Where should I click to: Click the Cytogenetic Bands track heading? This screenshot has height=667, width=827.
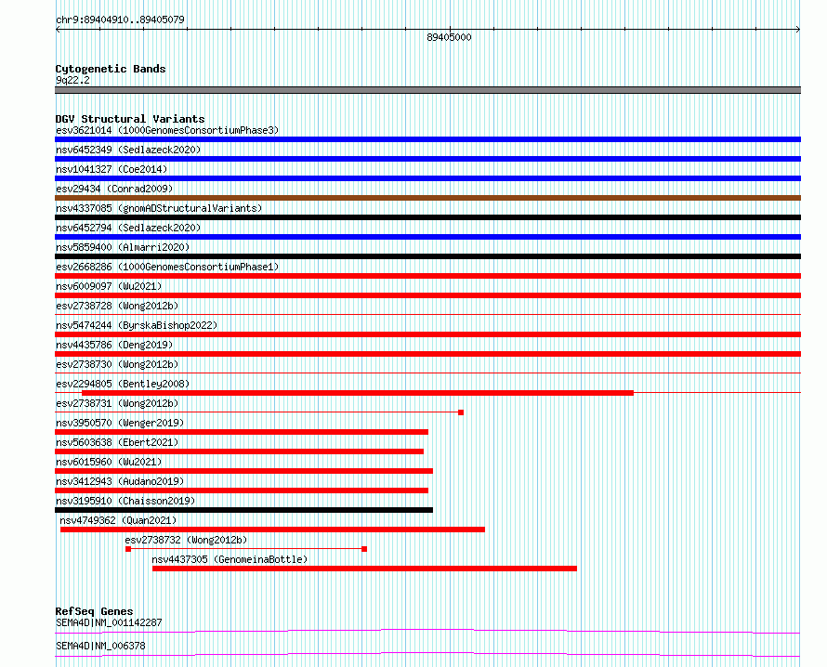(x=111, y=69)
